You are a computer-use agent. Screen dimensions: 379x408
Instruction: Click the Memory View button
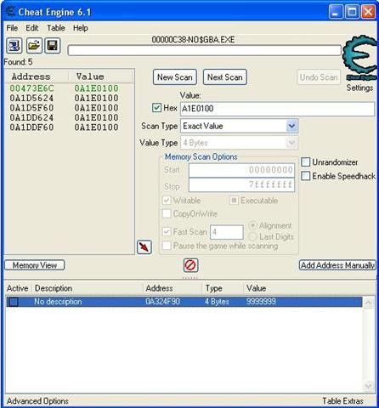tap(35, 265)
